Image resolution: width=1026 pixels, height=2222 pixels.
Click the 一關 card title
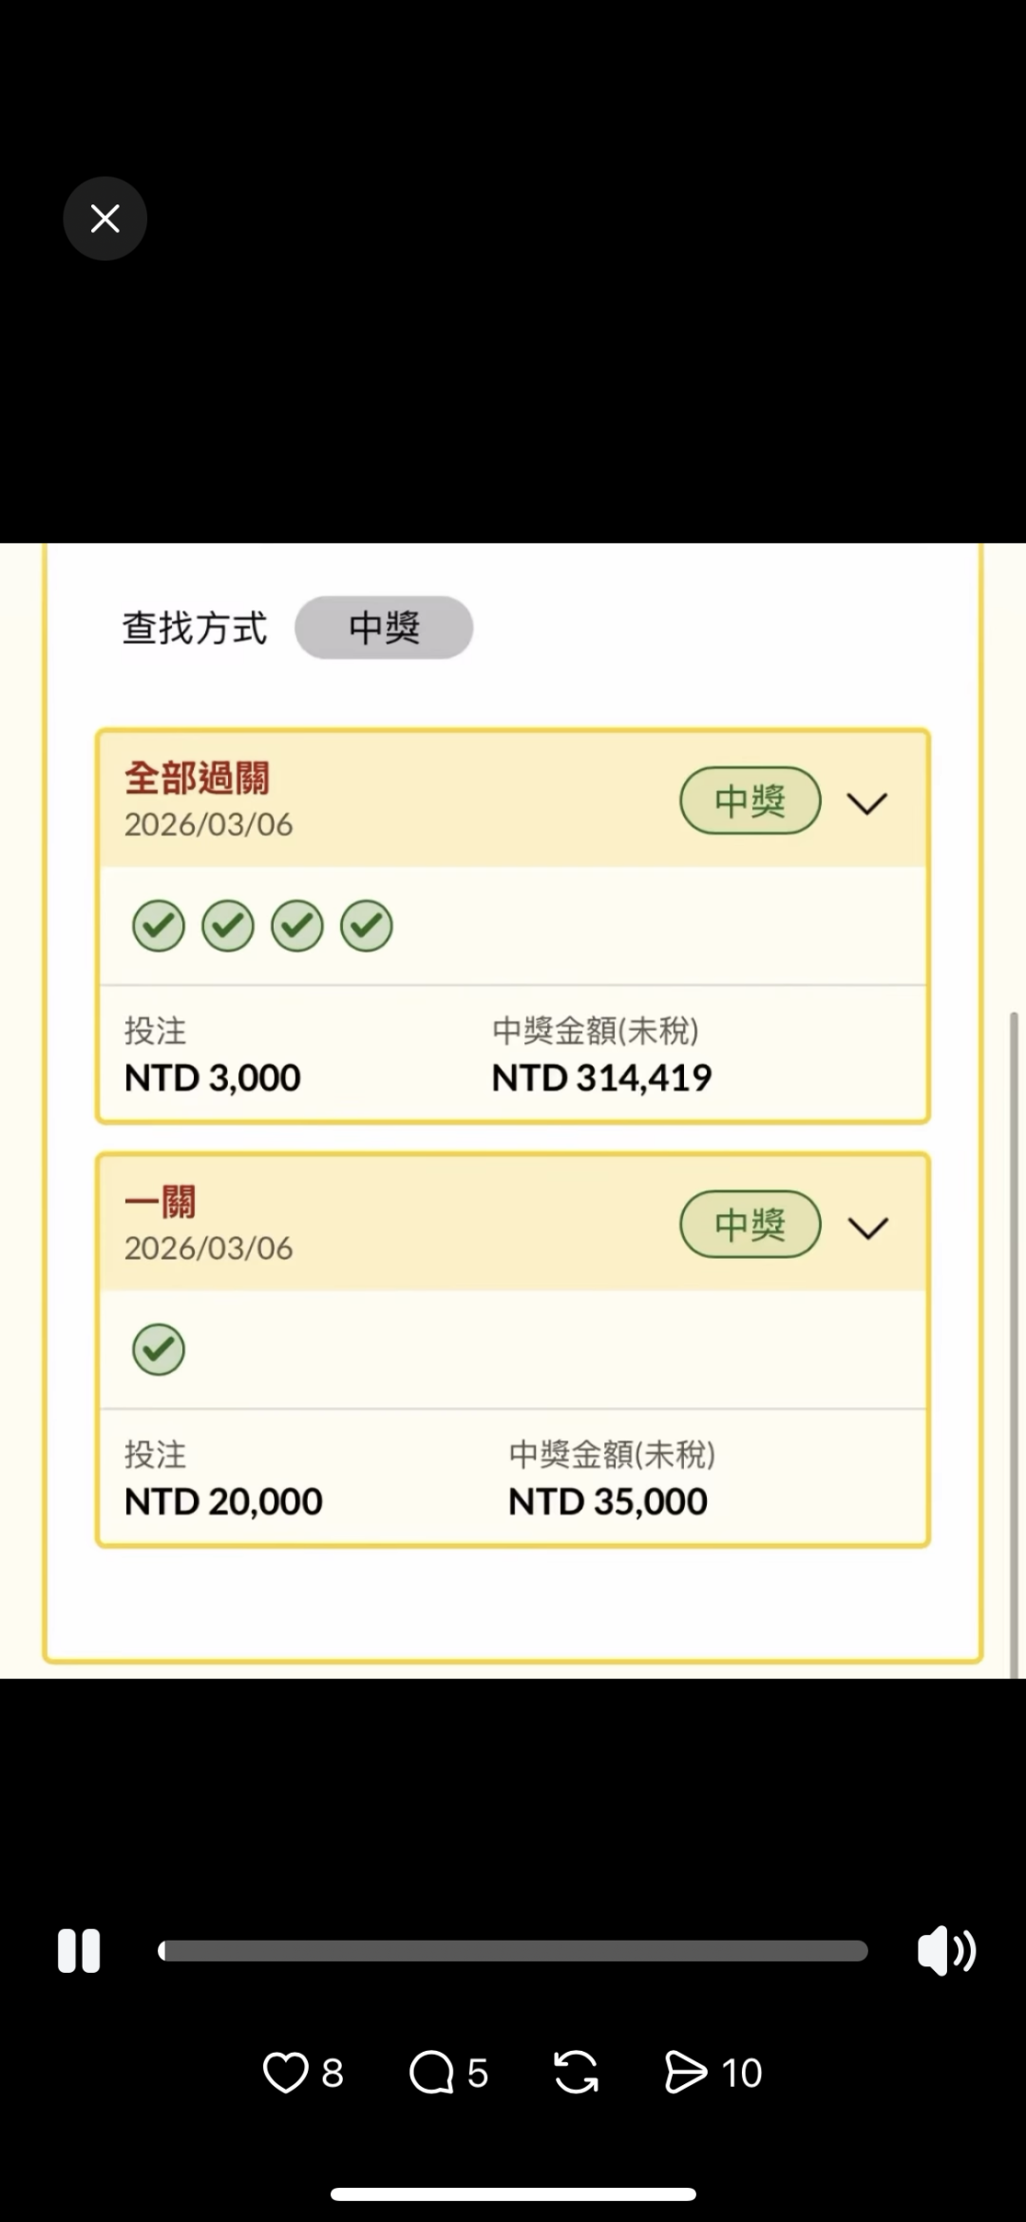coord(161,1202)
